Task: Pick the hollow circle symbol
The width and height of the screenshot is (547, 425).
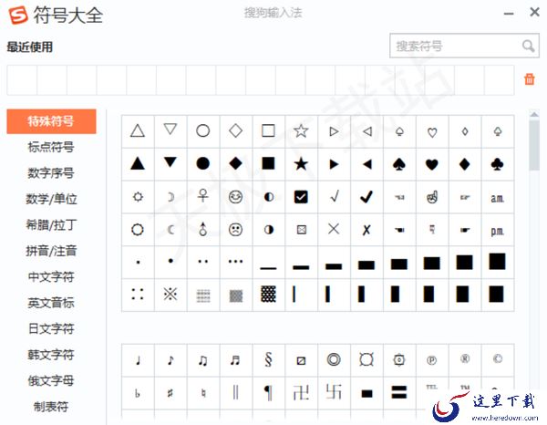Action: pos(202,130)
